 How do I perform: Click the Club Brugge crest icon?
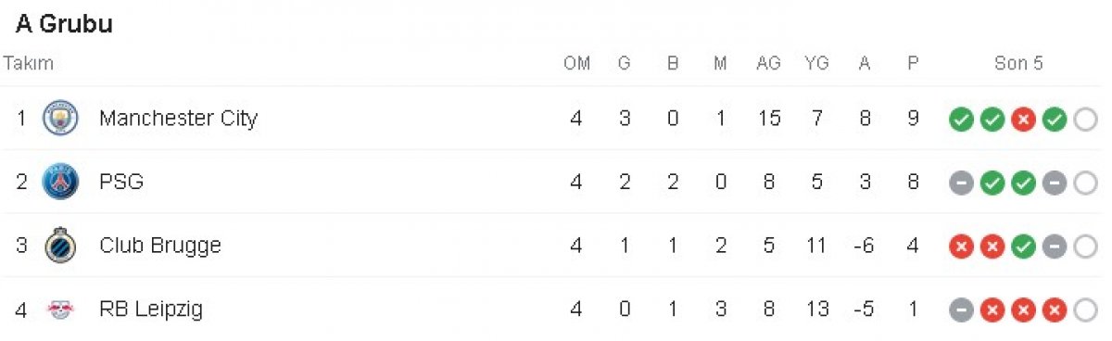(61, 246)
